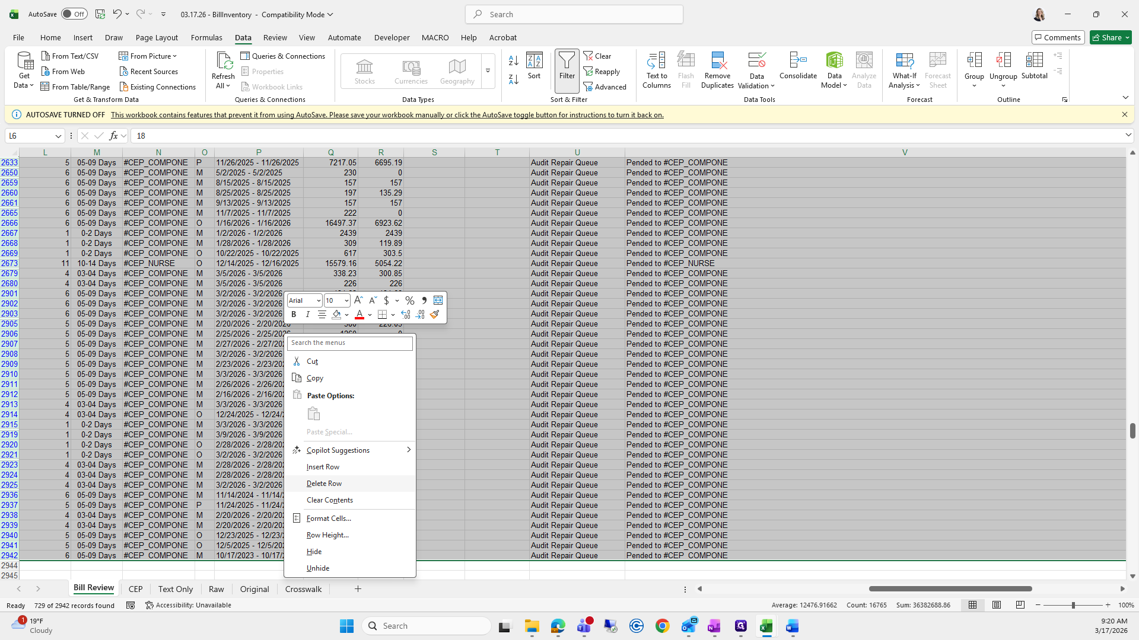Image resolution: width=1139 pixels, height=640 pixels.
Task: Toggle the AutoSave switch
Action: coord(74,14)
